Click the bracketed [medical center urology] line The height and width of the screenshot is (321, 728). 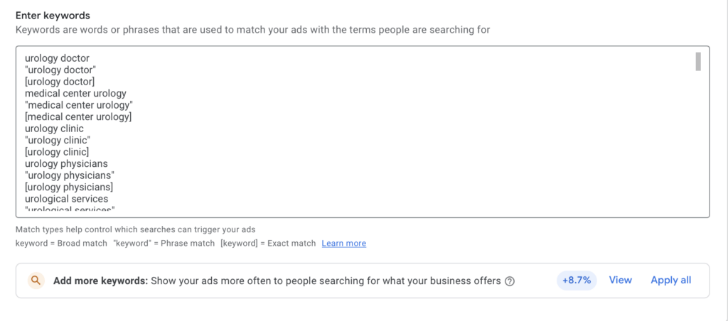[78, 117]
